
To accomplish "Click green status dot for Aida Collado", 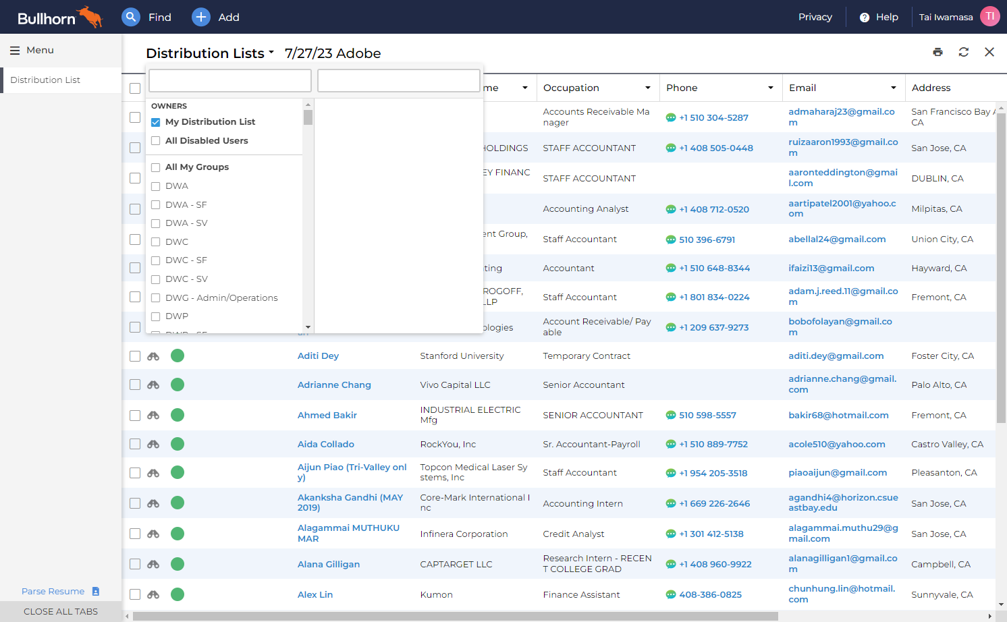I will [x=178, y=444].
